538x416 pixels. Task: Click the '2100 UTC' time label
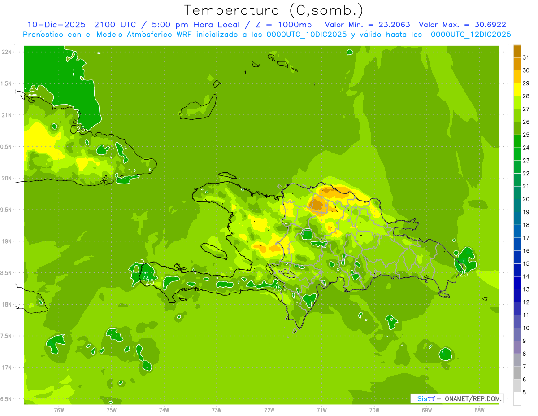[114, 25]
